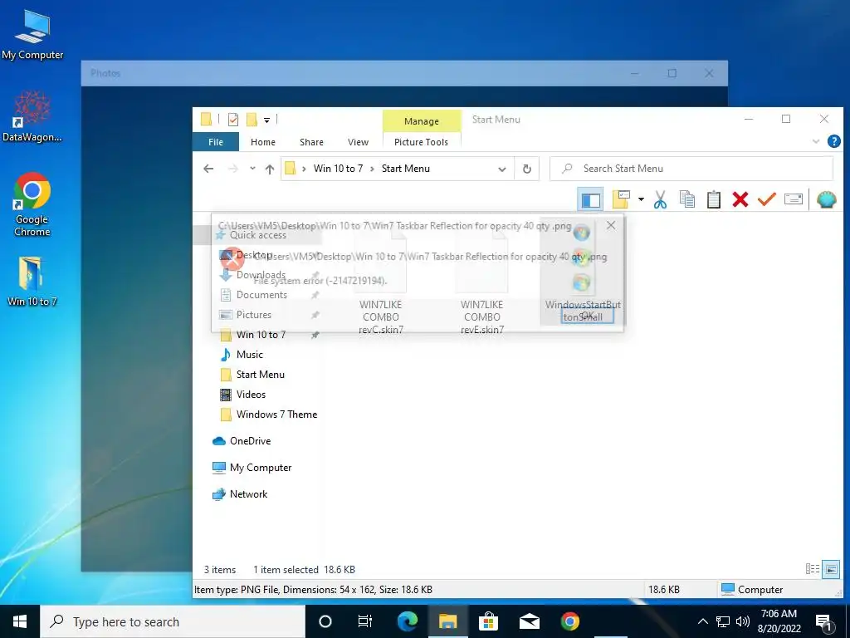
Task: Click the Copy toolbar icon
Action: point(686,199)
